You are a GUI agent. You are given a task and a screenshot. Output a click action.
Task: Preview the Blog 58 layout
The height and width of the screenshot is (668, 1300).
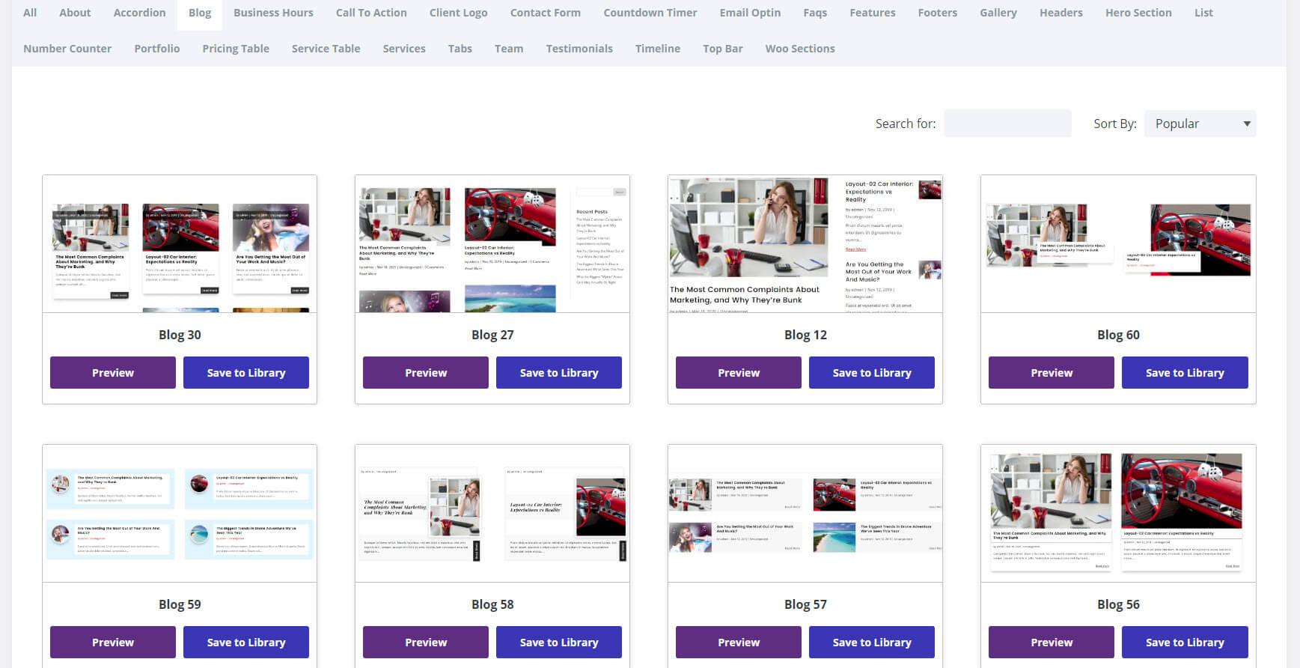pos(426,643)
